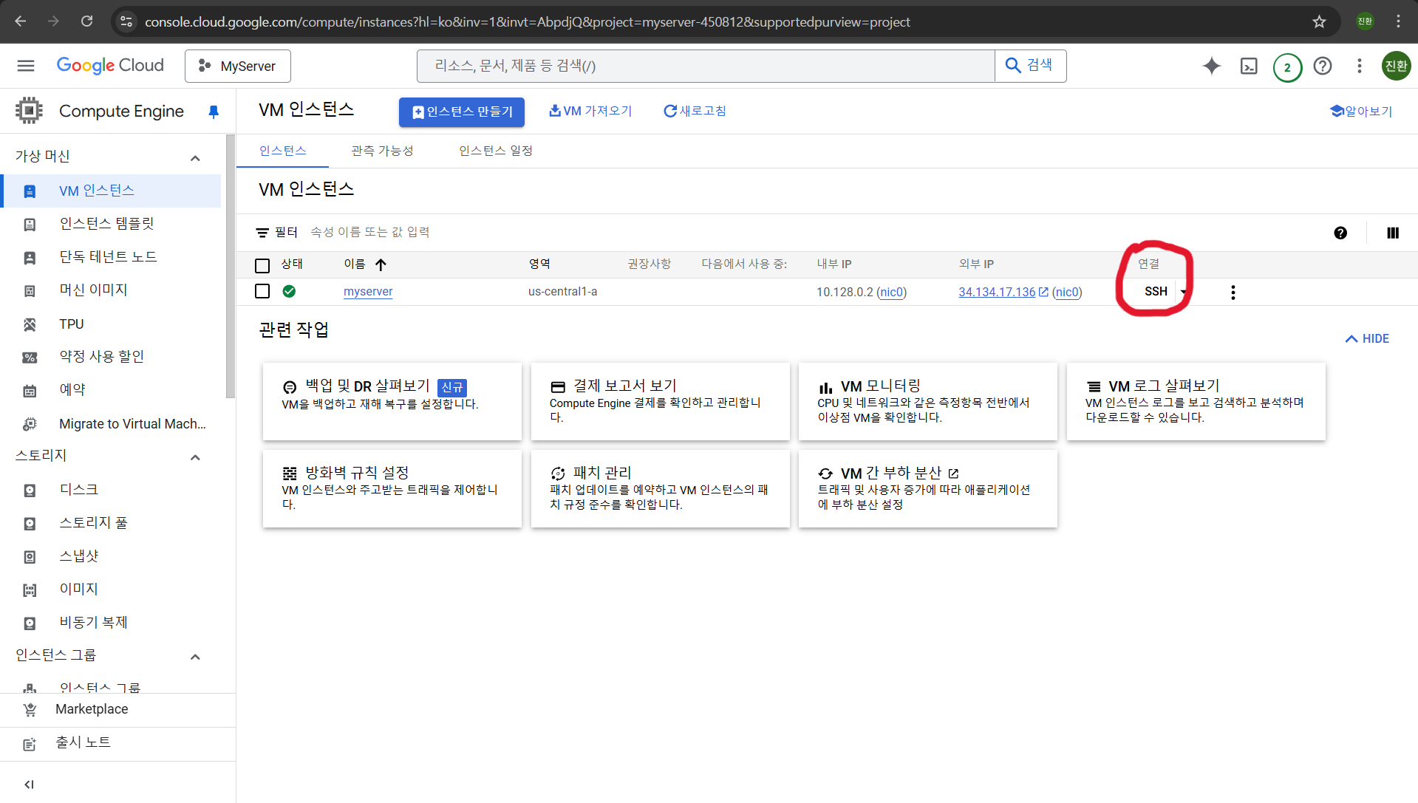Switch to the 인스턴스 일정 tab
This screenshot has height=803, width=1418.
pos(495,151)
